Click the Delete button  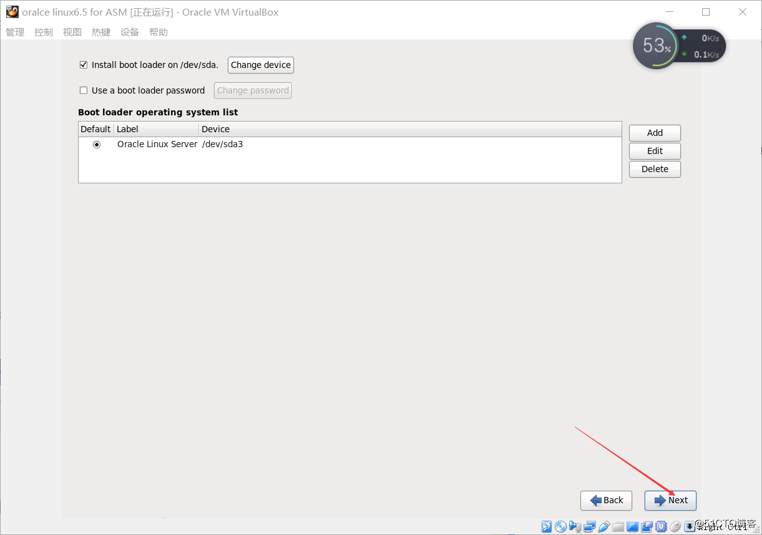pos(655,169)
